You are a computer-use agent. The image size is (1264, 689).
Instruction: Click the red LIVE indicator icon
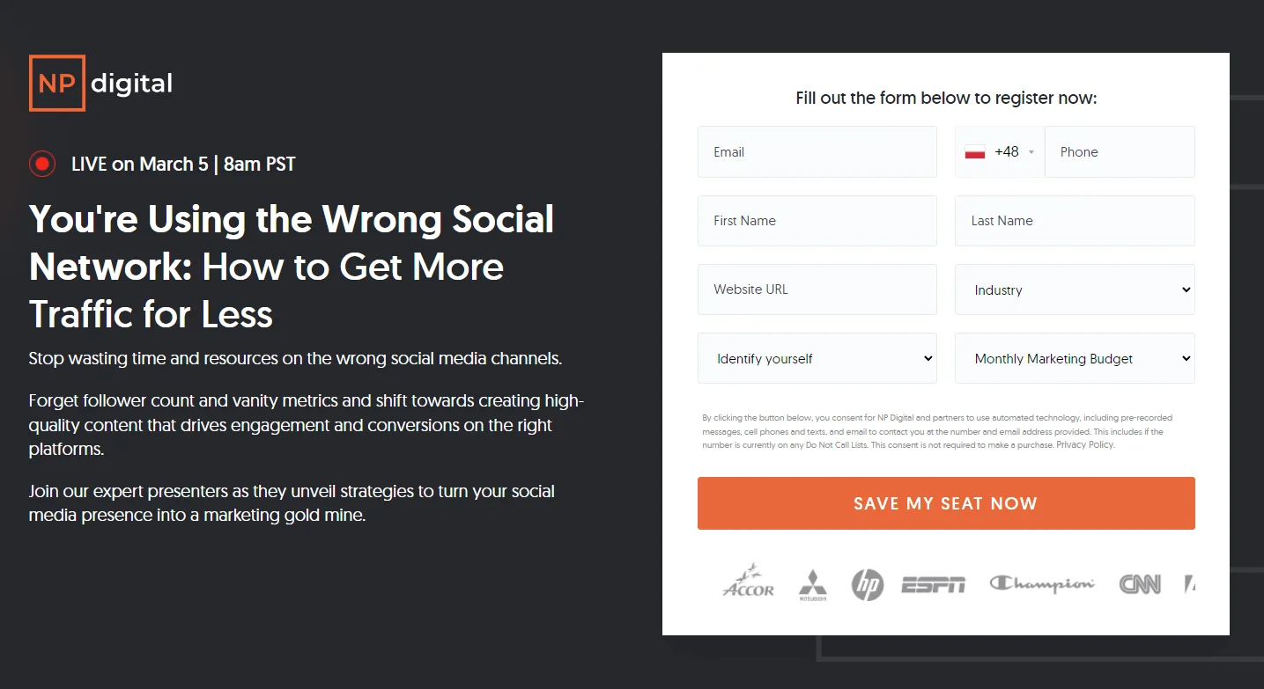click(x=41, y=164)
